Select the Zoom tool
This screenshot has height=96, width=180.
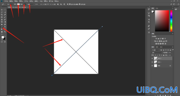(5, 32)
